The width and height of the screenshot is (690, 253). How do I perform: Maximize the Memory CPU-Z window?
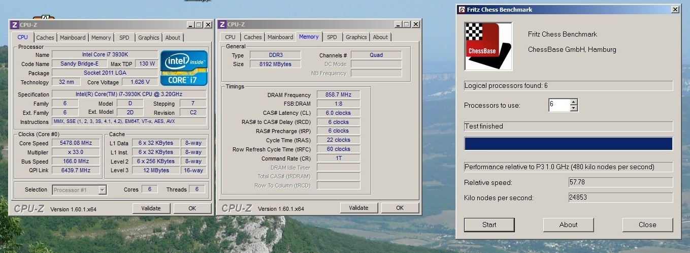click(406, 24)
